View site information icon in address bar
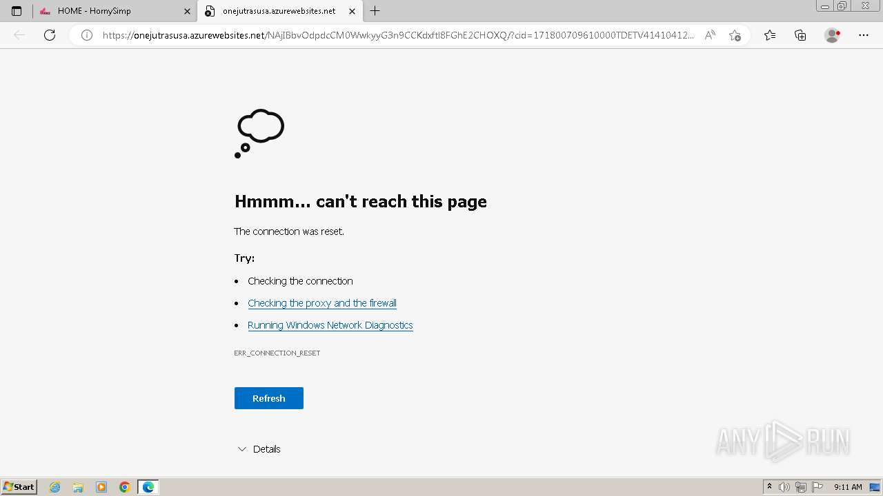Screen dimensions: 883x496 [87, 35]
